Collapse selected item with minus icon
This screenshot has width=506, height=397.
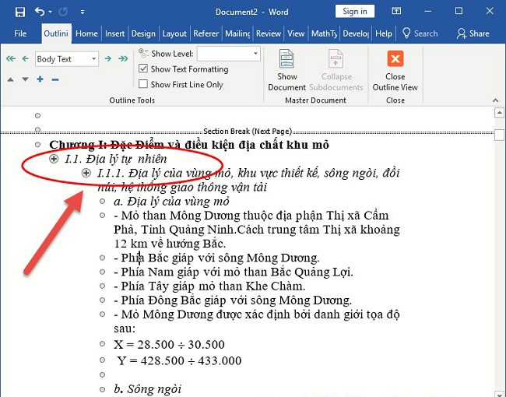click(55, 79)
